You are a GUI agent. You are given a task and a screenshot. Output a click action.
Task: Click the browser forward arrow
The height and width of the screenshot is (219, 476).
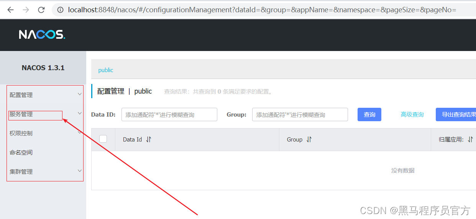[x=26, y=10]
